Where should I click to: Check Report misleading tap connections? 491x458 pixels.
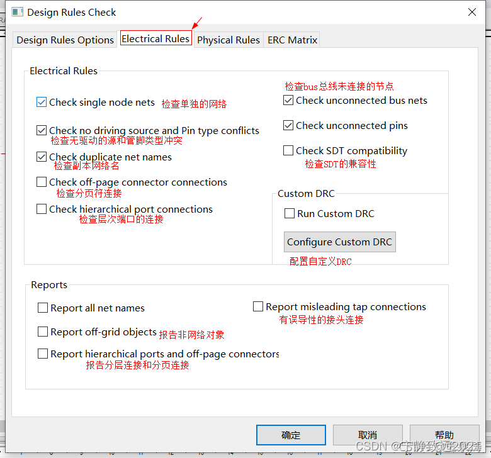(258, 307)
